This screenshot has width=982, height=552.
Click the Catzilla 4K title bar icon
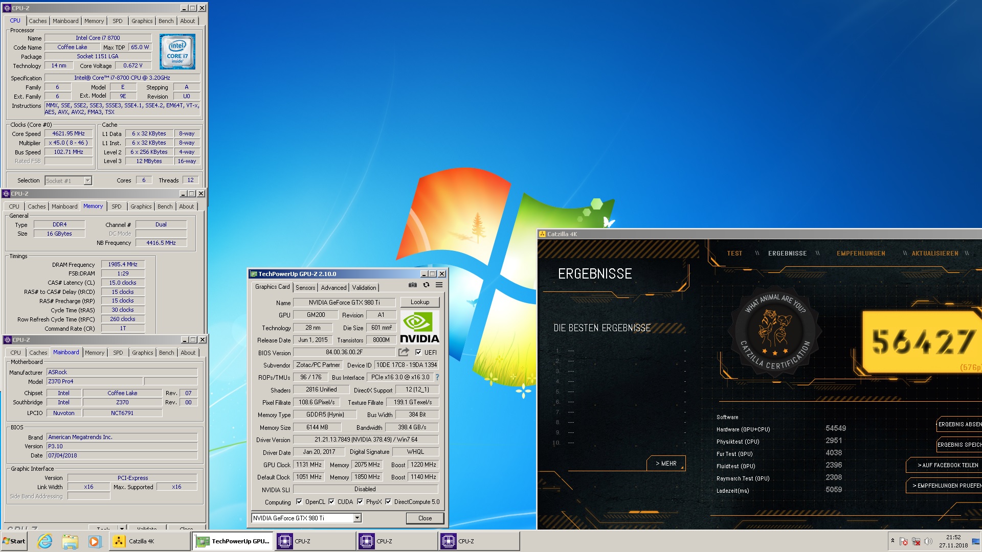click(542, 234)
